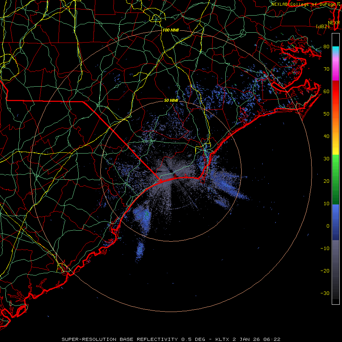Click the 30 value on dBZ scale

[326, 159]
